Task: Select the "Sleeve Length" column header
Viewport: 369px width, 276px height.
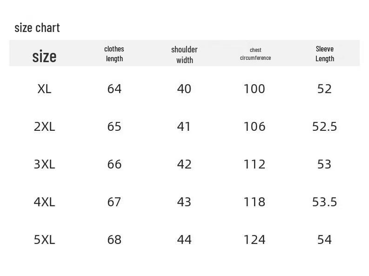Action: click(325, 53)
